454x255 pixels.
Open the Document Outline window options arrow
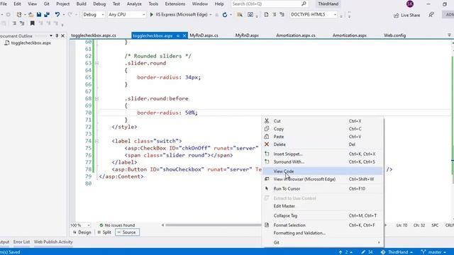[51, 36]
